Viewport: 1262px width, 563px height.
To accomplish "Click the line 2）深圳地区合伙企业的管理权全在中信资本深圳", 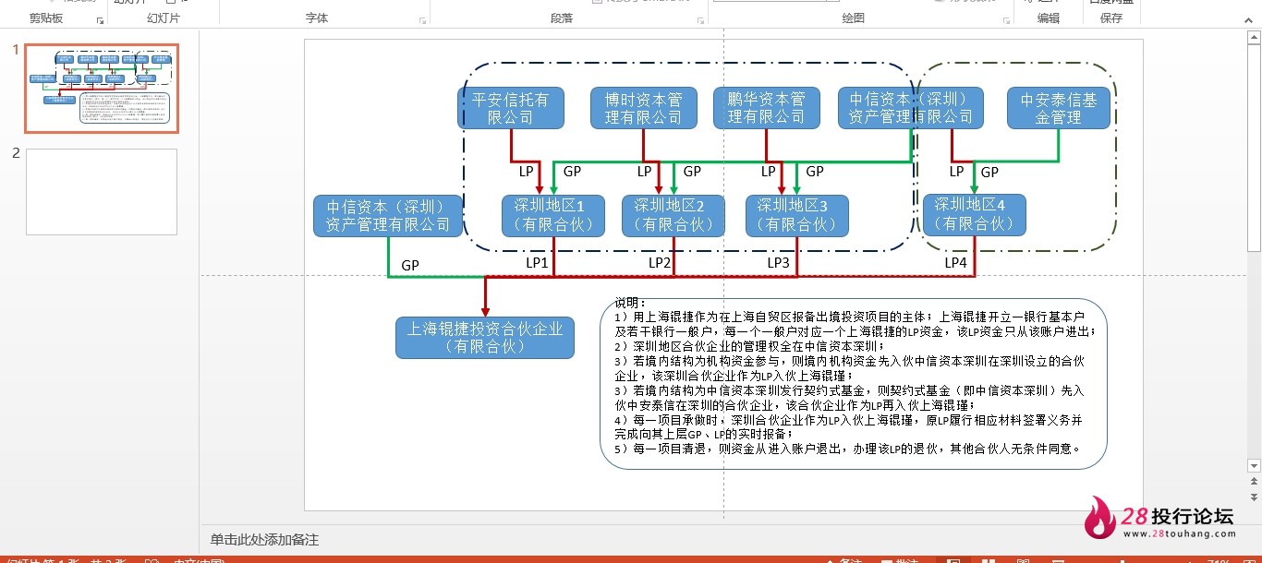I will point(749,346).
